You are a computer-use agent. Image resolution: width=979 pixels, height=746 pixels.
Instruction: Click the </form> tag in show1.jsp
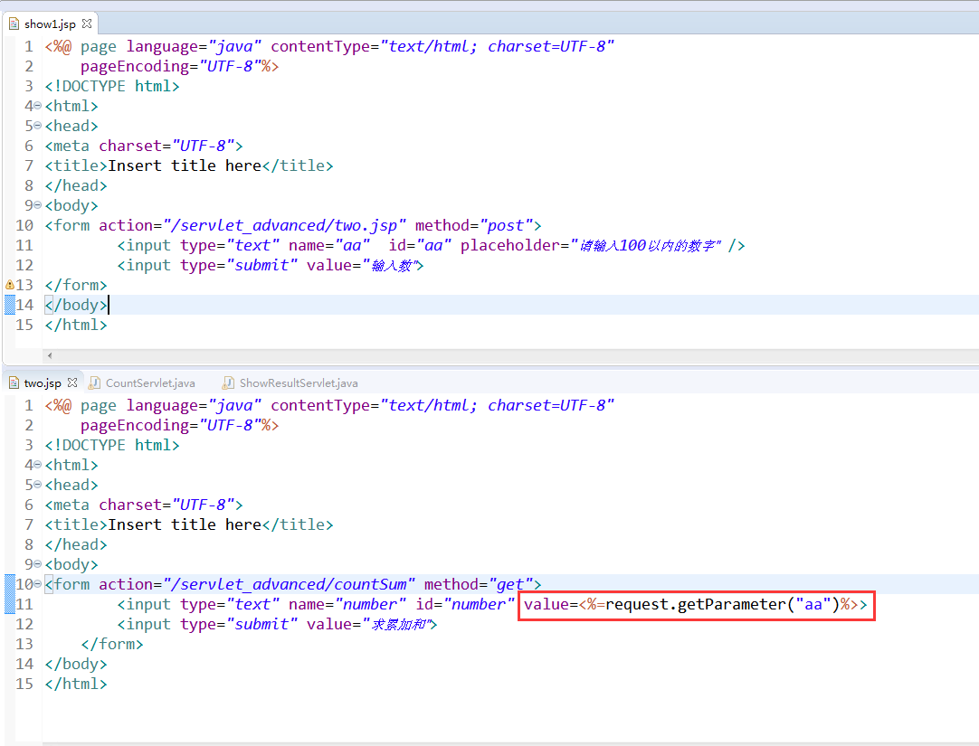pos(75,285)
